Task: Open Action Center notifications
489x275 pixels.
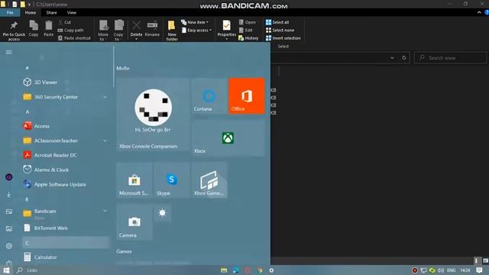Action: [x=479, y=270]
